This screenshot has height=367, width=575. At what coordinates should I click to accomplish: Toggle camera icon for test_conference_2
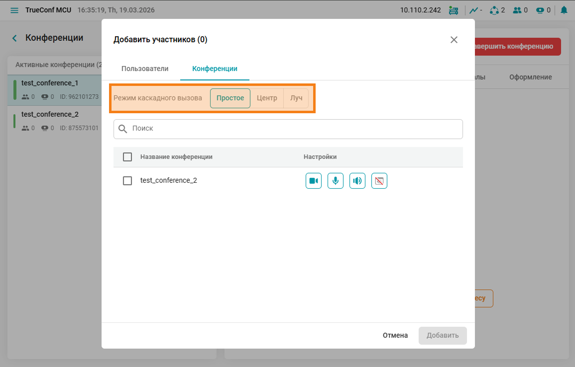(x=314, y=181)
